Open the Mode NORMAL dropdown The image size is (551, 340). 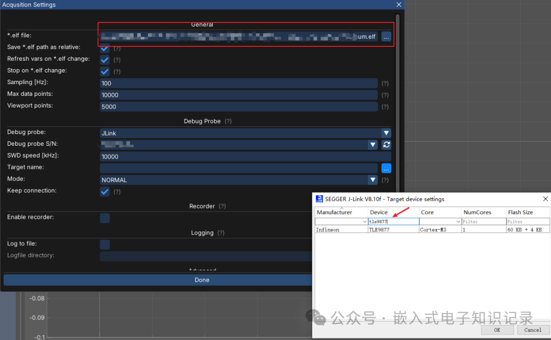pyautogui.click(x=373, y=180)
